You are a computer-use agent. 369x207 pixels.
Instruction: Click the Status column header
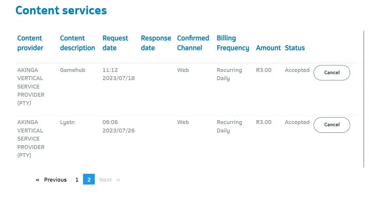(294, 48)
